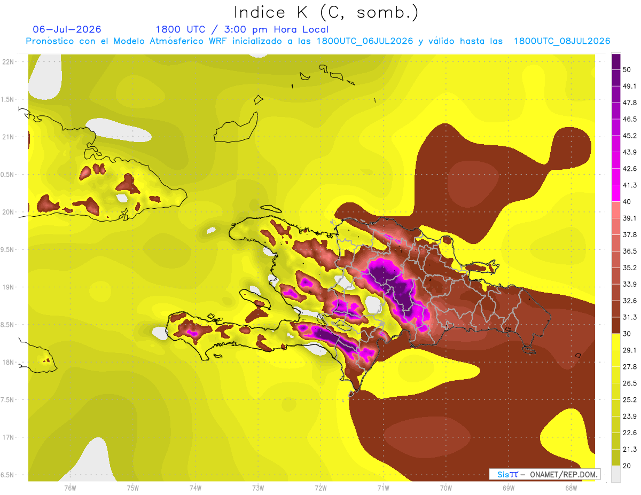641x495 pixels.
Task: Click the "19N" latitude axis label
Action: coord(9,287)
